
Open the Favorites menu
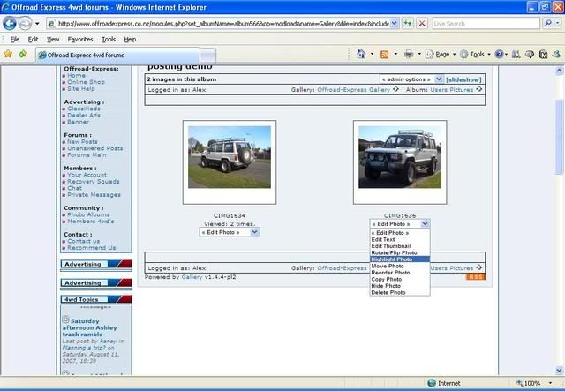80,40
